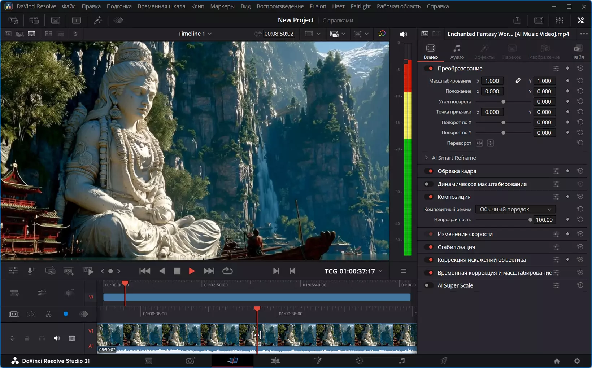
Task: Go to project manager home icon
Action: pyautogui.click(x=557, y=361)
